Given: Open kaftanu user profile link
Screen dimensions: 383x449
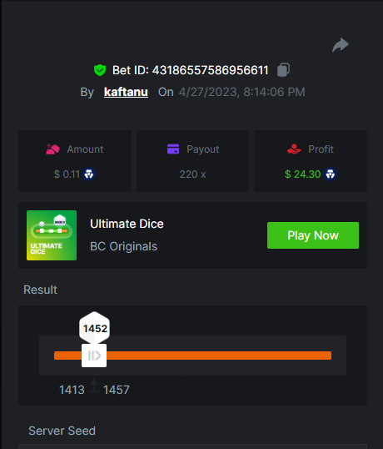Looking at the screenshot, I should tap(126, 92).
